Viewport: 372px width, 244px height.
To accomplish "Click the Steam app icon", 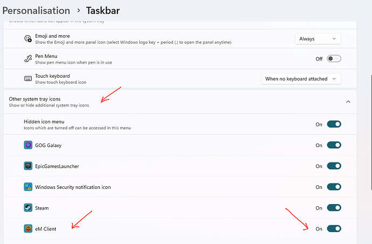I will point(28,208).
